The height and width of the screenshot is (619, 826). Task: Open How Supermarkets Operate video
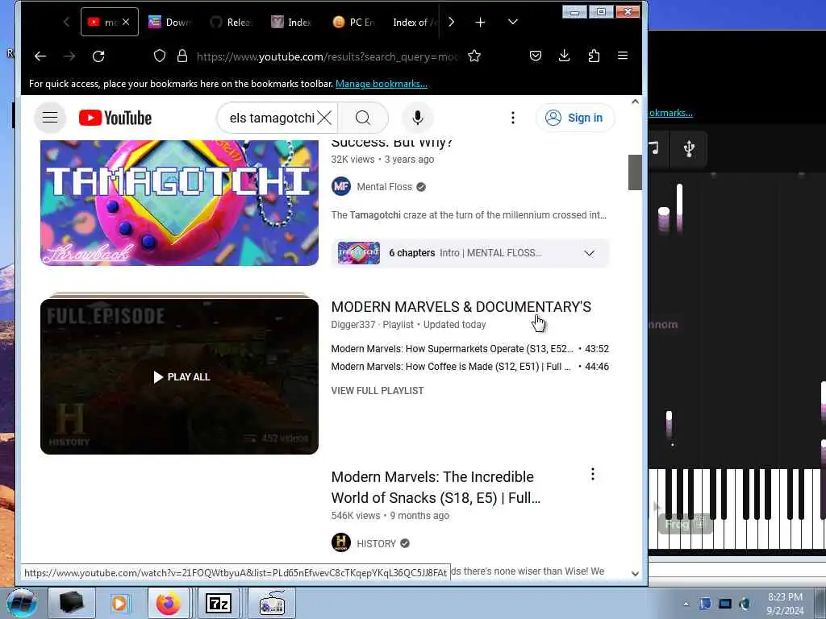tap(452, 349)
